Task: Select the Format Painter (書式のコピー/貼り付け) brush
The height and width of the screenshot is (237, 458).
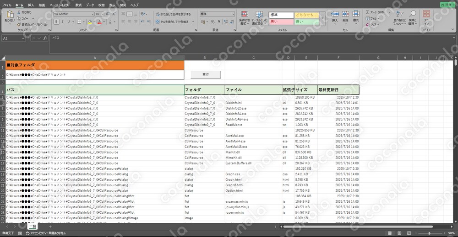Action: (x=19, y=25)
